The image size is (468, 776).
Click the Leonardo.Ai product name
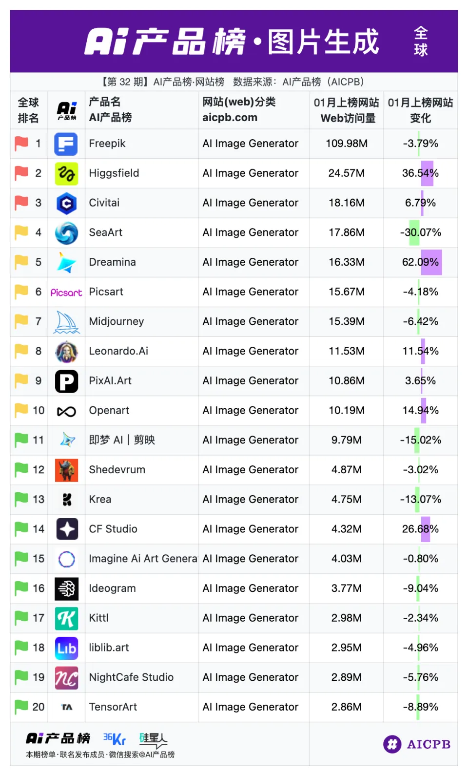coord(118,351)
